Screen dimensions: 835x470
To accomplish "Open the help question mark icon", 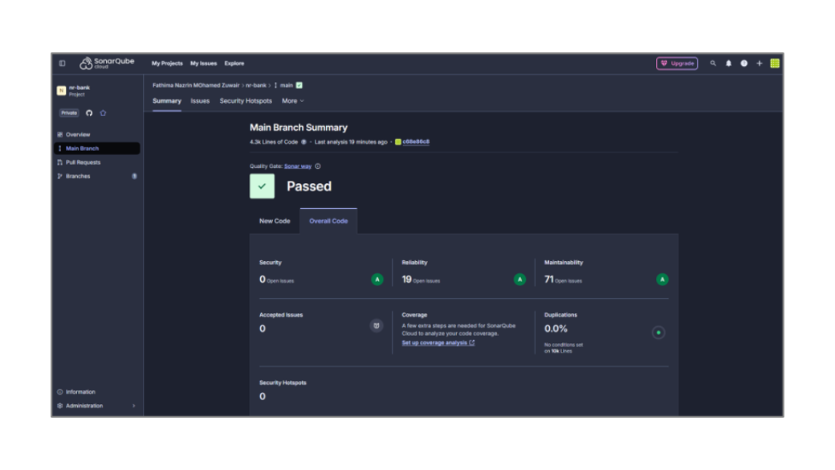I will click(744, 63).
